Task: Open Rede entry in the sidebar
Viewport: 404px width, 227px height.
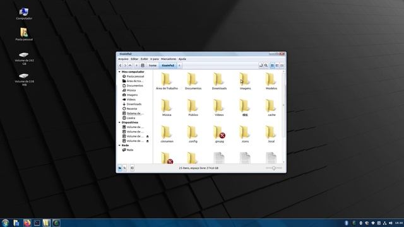Action: (x=128, y=150)
